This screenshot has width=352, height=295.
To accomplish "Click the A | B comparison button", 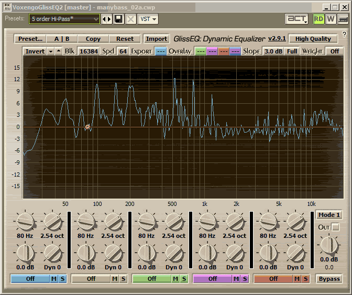I will [x=62, y=39].
